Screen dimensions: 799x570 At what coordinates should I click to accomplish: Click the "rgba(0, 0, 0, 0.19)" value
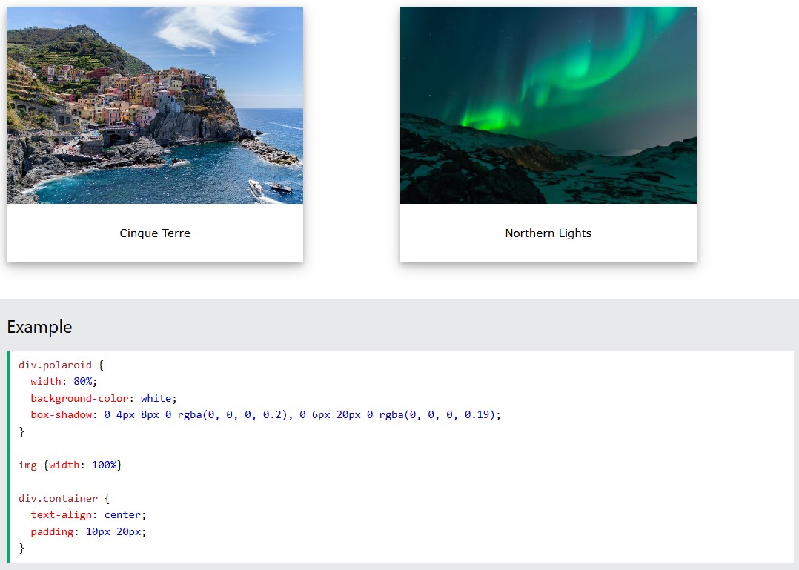(x=438, y=414)
